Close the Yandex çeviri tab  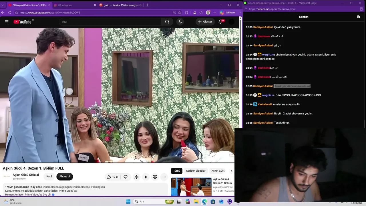[x=140, y=5]
